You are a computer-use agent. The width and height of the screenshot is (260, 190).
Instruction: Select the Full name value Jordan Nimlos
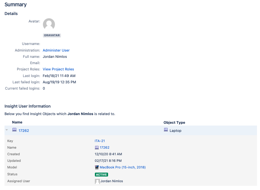(x=55, y=57)
